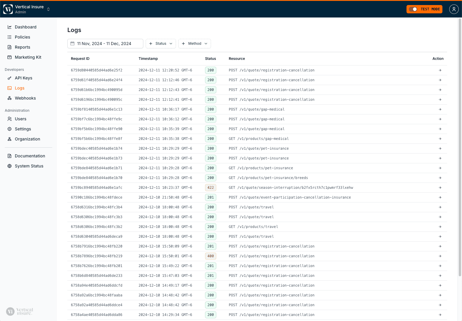Click the Webhooks icon in Developers section

9,98
